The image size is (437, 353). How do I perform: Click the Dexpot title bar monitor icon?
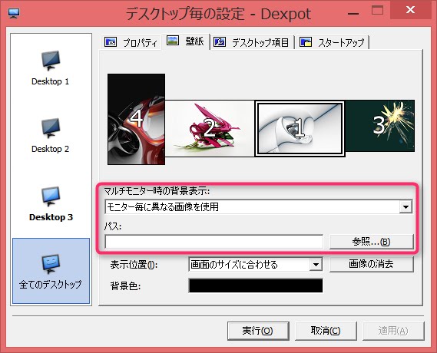[14, 13]
